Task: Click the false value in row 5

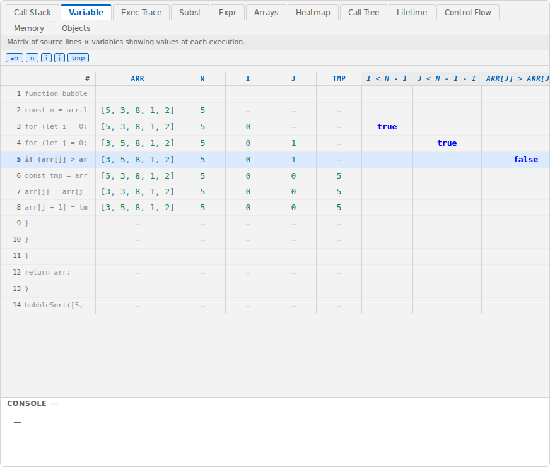Action: (x=526, y=159)
